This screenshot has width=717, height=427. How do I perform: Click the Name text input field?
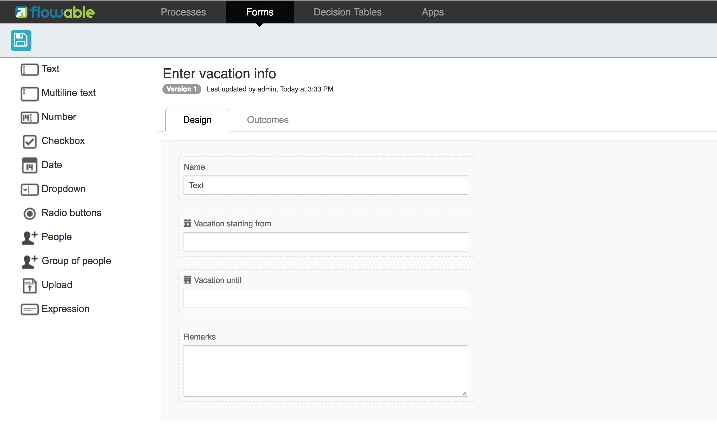[x=326, y=185]
